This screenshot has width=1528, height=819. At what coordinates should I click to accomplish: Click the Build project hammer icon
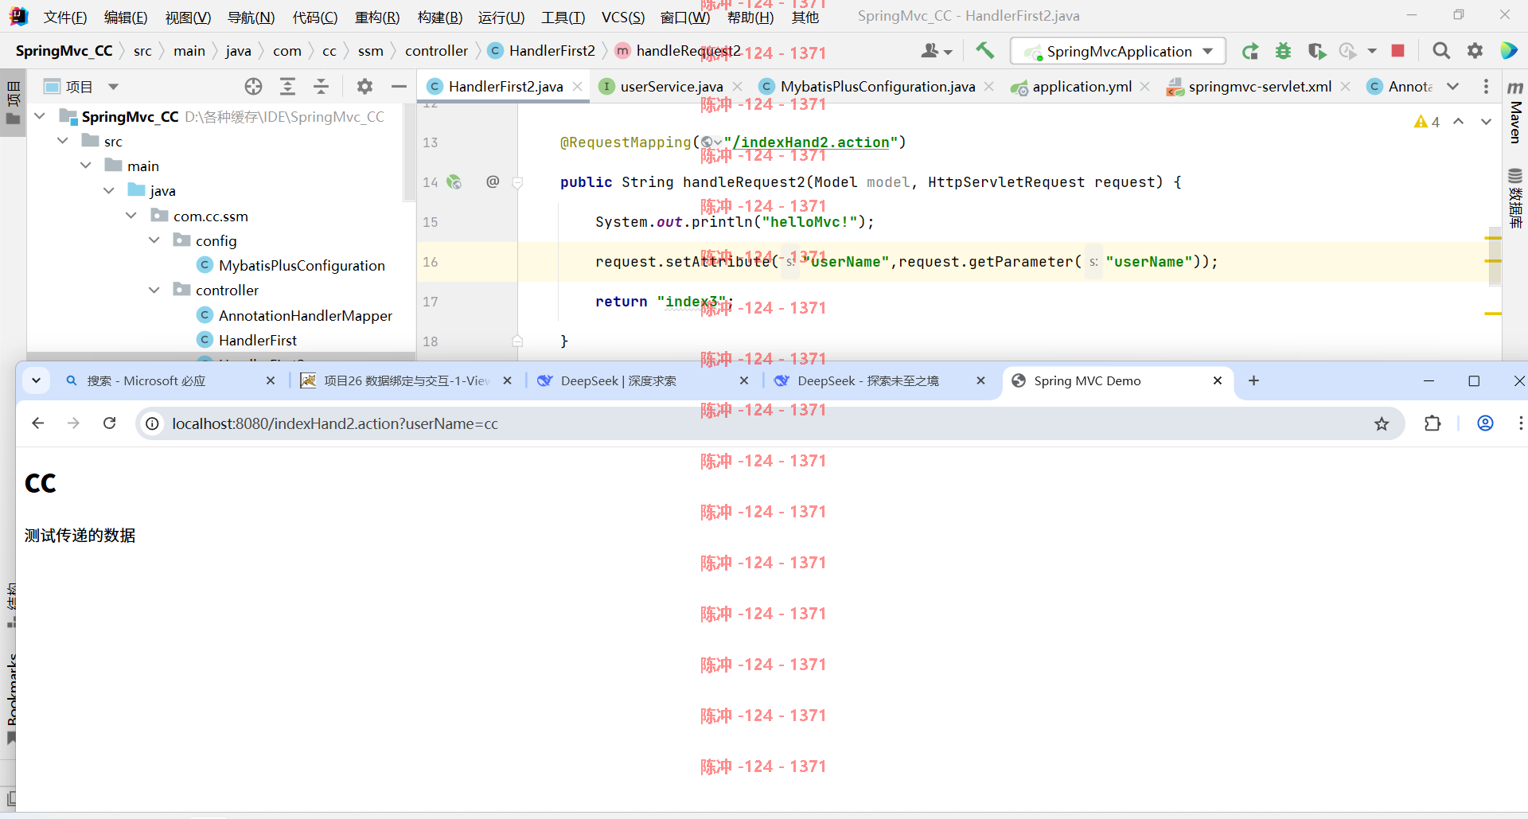(984, 51)
